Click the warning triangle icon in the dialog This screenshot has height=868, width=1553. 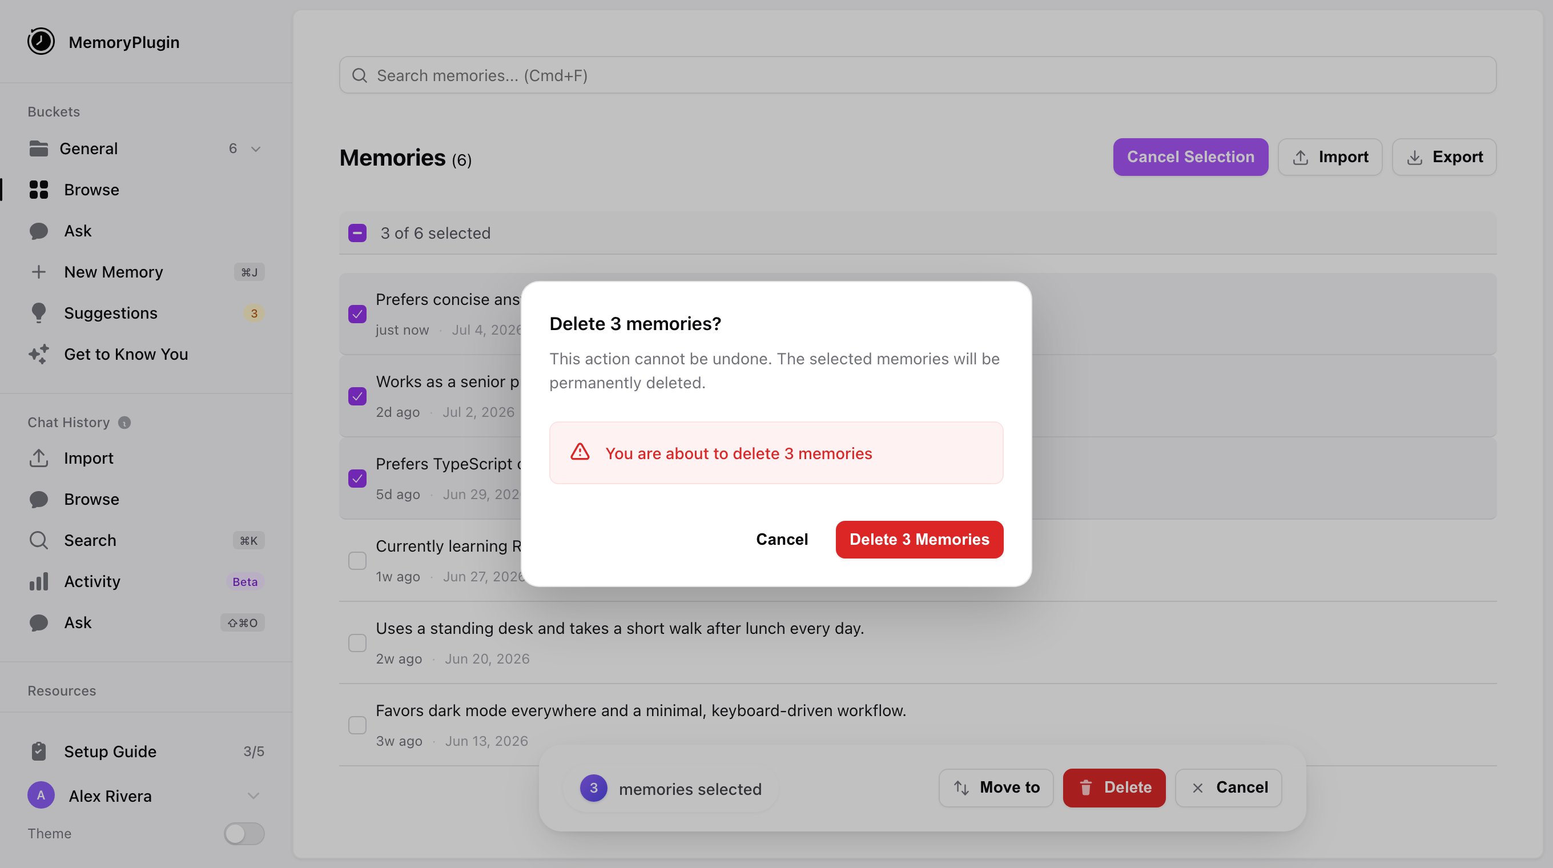580,452
